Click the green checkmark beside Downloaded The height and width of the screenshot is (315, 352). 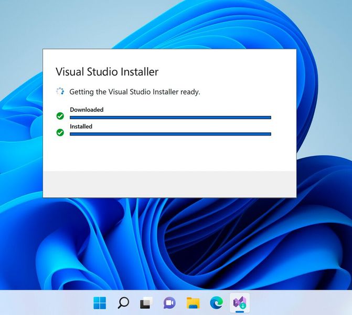pos(60,116)
